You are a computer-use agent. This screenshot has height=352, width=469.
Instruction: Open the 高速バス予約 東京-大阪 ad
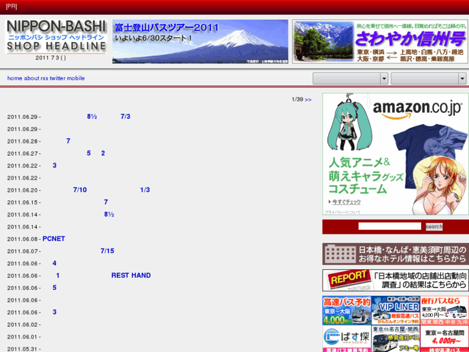346,311
